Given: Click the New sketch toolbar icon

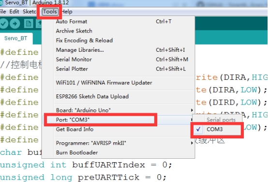Looking at the screenshot, I should (x=29, y=23).
